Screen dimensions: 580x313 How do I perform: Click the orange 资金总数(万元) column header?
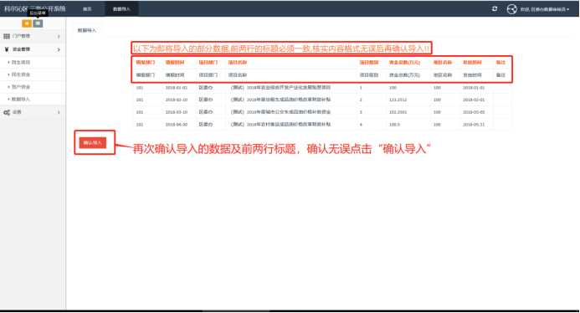pos(404,63)
